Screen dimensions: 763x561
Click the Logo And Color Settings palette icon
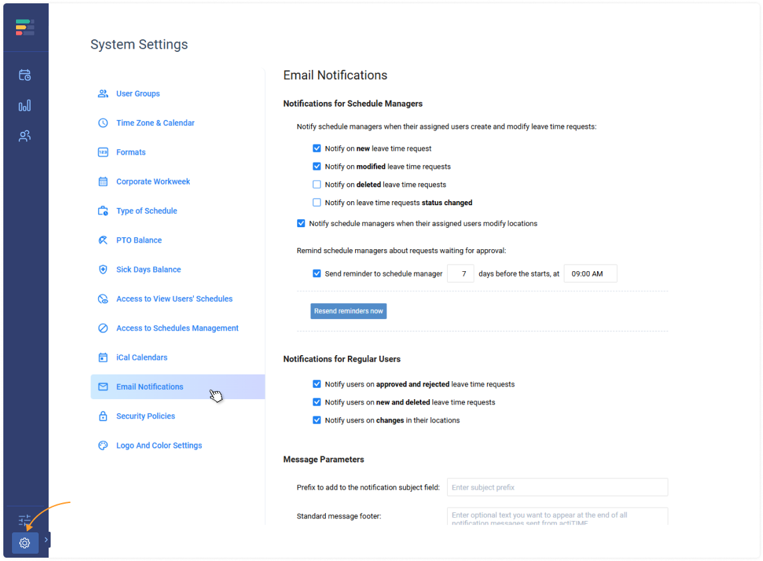coord(103,446)
